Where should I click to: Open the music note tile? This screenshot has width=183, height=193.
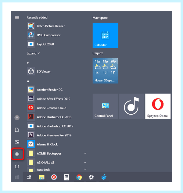[x=131, y=106]
